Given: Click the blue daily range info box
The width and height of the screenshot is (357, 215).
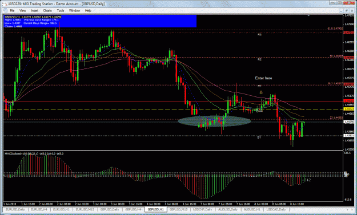Looking at the screenshot, I should click(x=100, y=21).
